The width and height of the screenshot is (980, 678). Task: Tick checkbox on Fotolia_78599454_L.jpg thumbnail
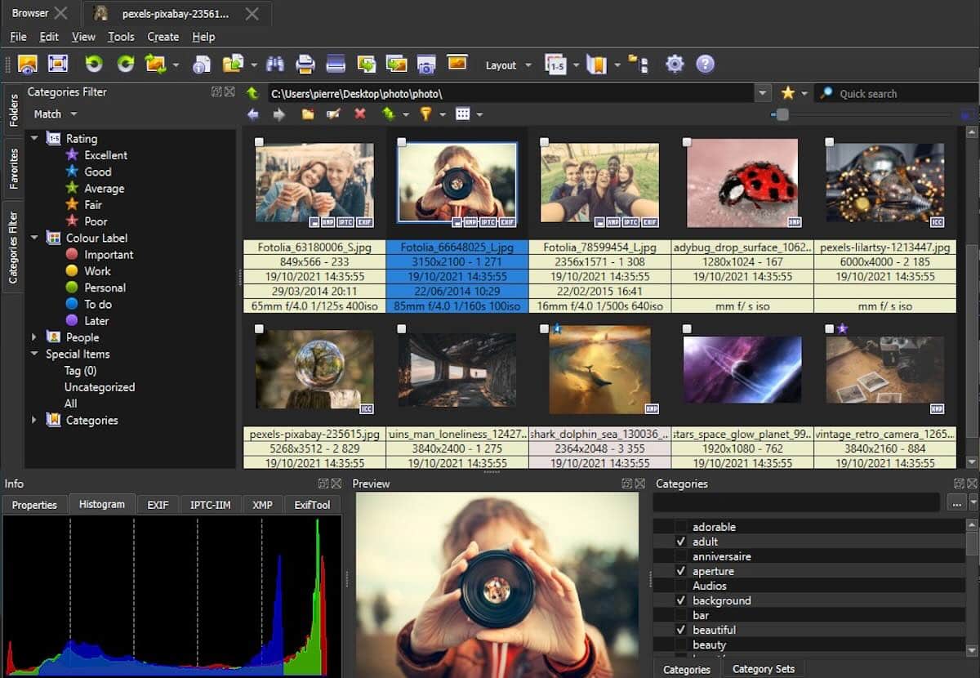(x=545, y=142)
